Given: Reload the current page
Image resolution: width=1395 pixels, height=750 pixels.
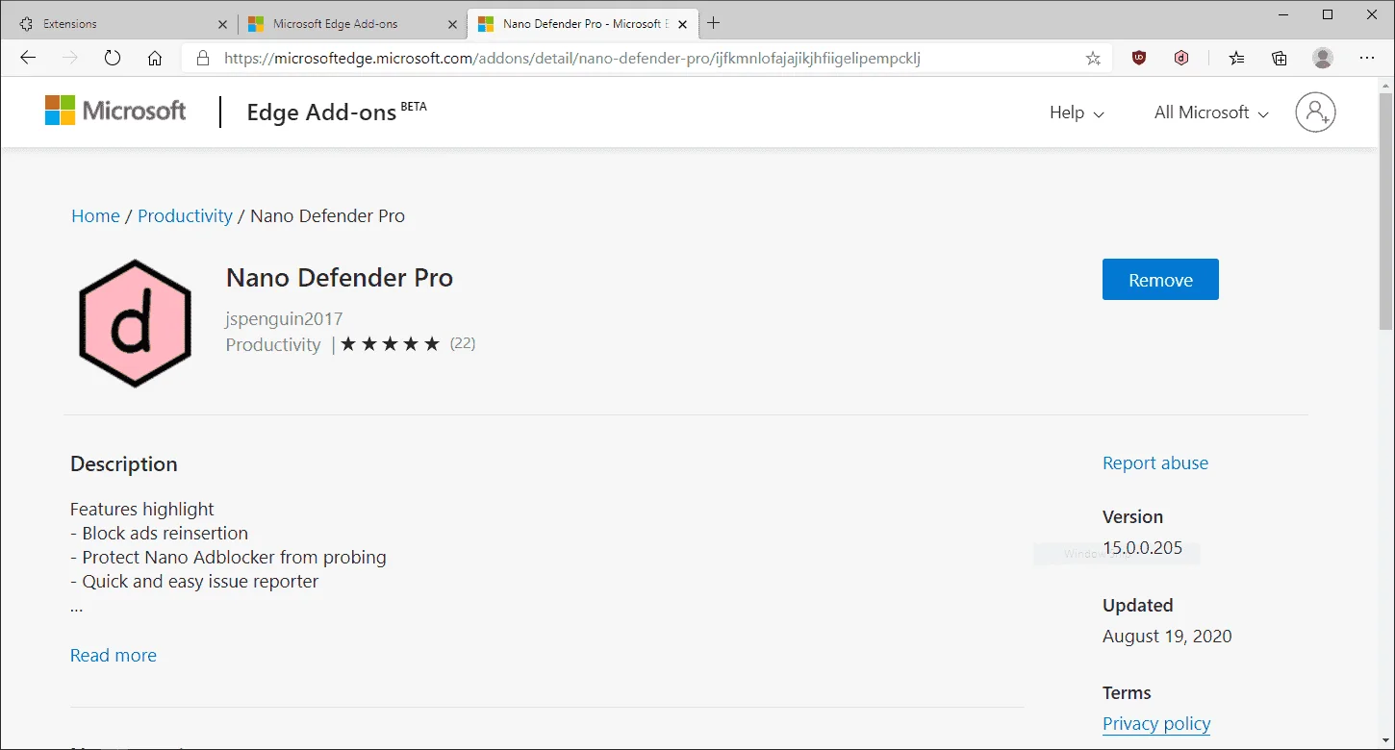Looking at the screenshot, I should (x=113, y=58).
